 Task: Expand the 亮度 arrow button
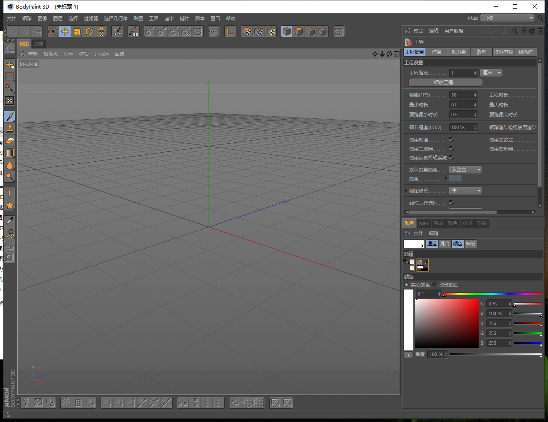(408, 355)
